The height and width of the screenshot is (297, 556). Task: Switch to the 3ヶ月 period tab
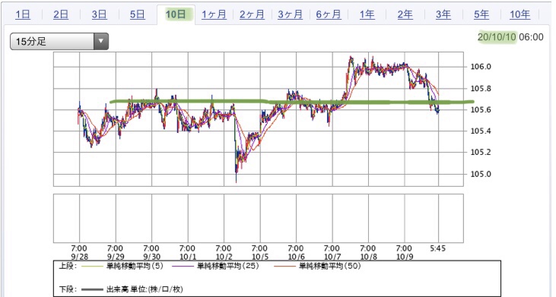(x=290, y=14)
